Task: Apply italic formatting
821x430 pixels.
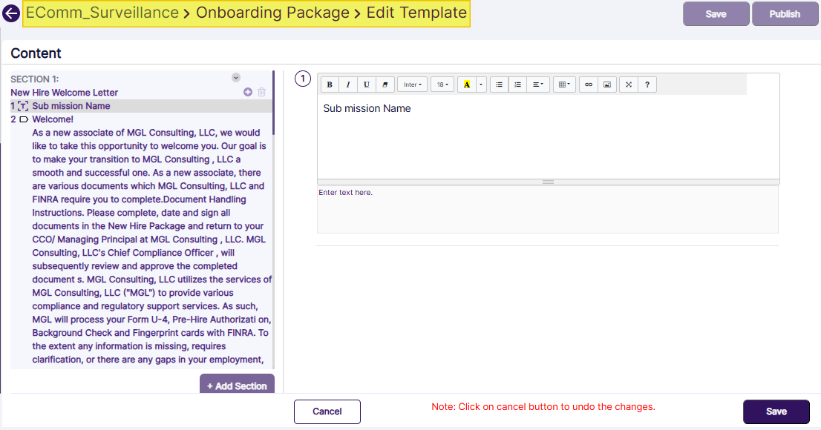Action: [347, 84]
